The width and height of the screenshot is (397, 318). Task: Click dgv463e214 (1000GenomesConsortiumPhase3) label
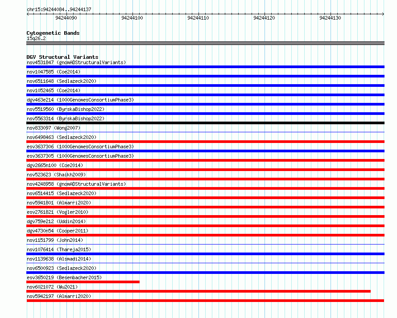click(80, 100)
